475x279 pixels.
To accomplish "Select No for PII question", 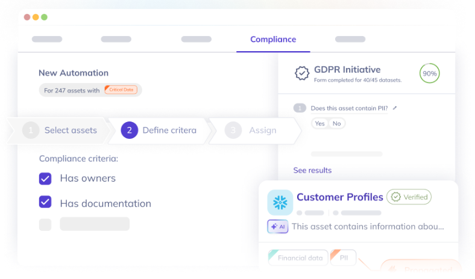I will pyautogui.click(x=336, y=123).
